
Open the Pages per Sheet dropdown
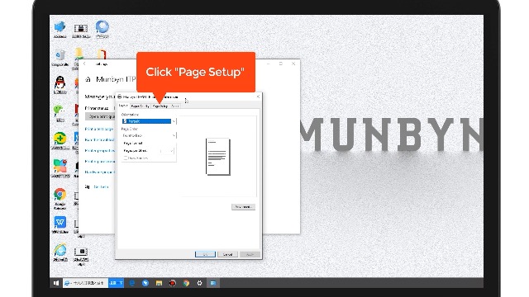click(168, 151)
